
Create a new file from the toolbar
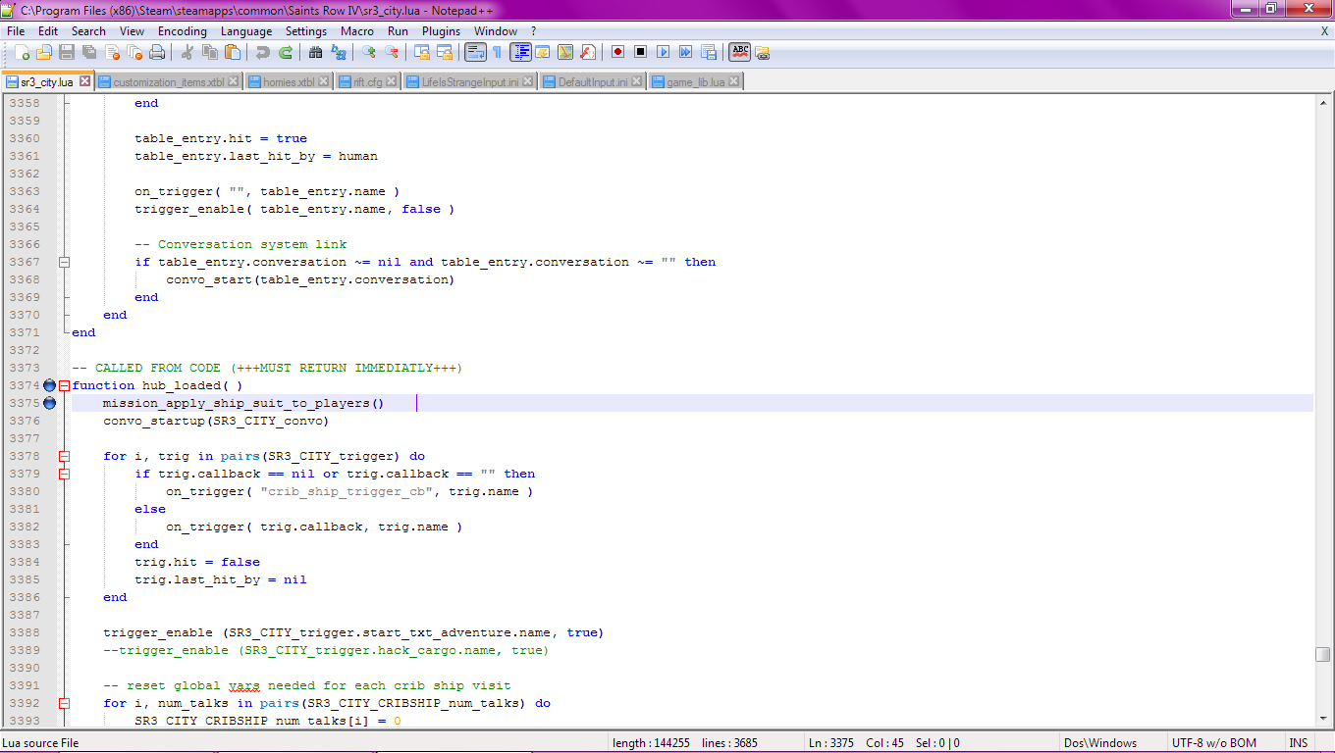click(x=22, y=52)
